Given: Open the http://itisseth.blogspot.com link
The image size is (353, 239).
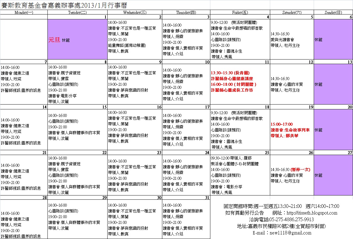Looking at the screenshot, I should 312,213.
